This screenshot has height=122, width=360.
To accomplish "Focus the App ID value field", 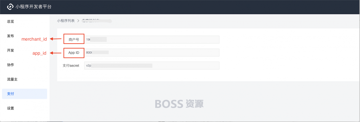I will (152, 53).
